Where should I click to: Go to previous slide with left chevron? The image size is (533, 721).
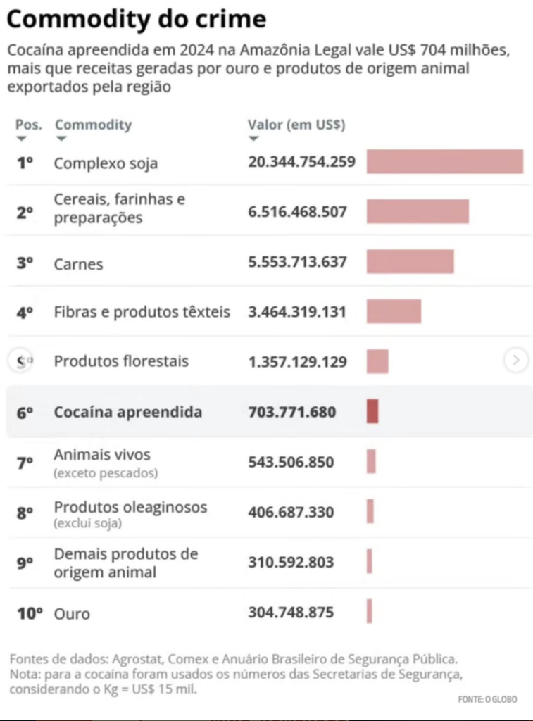coord(20,360)
